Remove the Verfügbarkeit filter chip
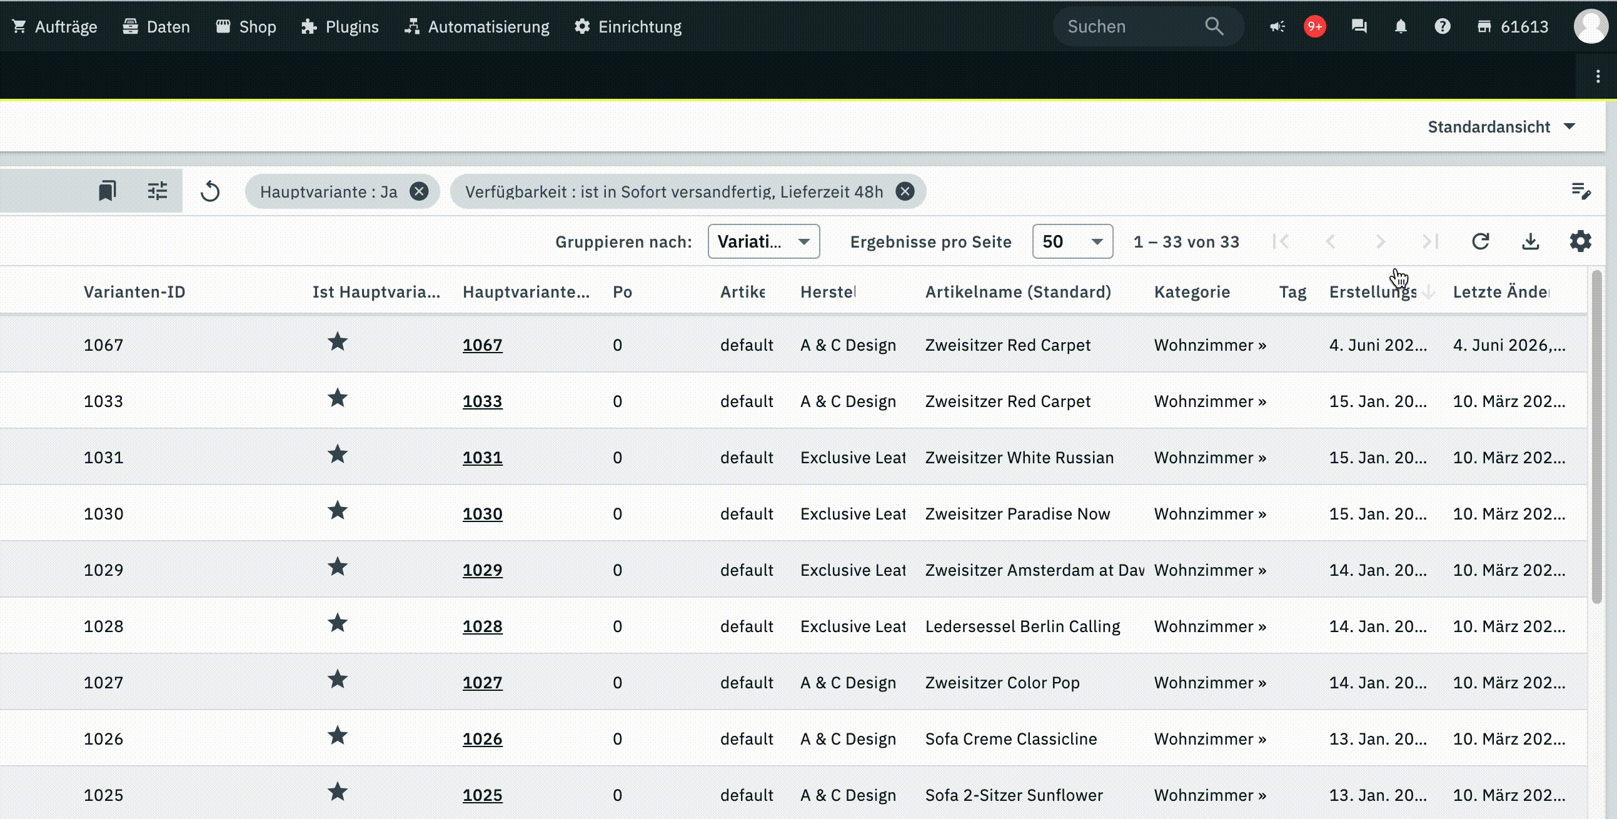Image resolution: width=1617 pixels, height=819 pixels. (x=905, y=191)
